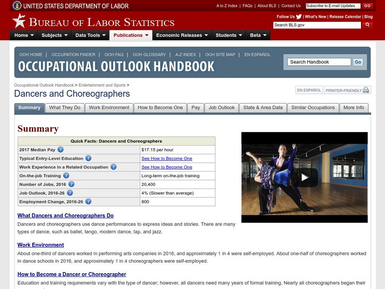Viewport: 385px width, 289px height.
Task: Click the Work Environment heading link
Action: [x=40, y=245]
